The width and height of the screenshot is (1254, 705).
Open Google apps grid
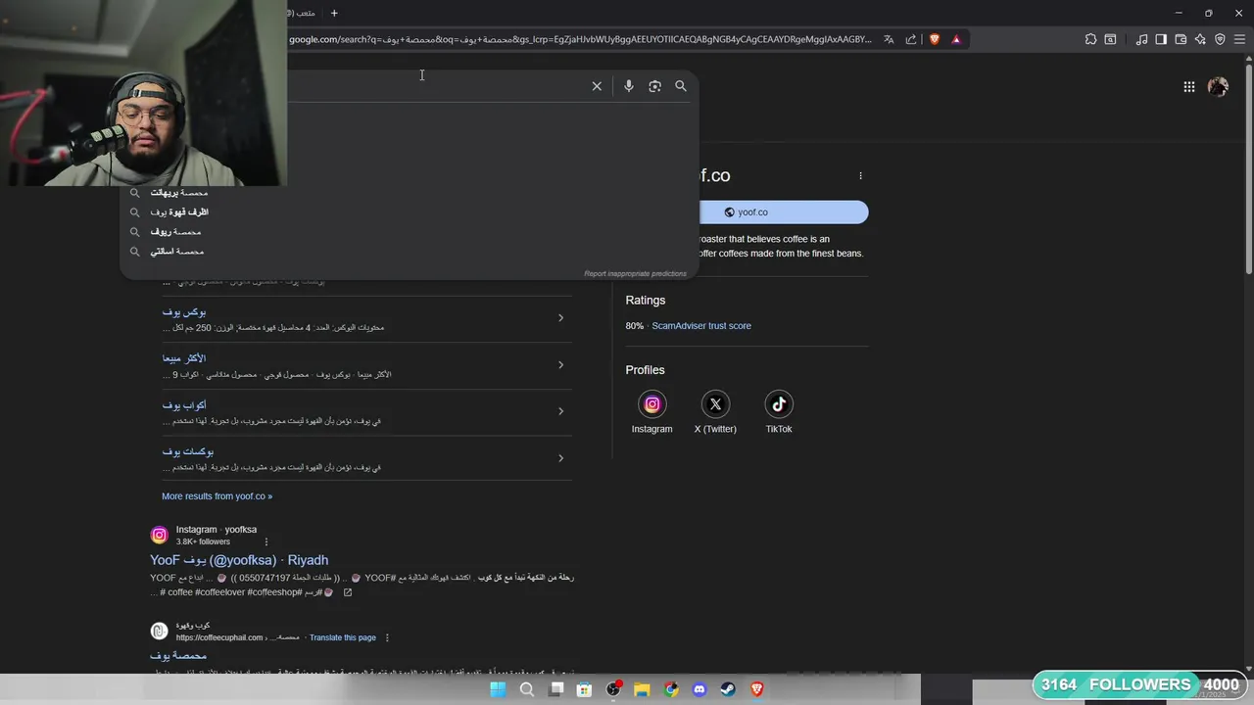pyautogui.click(x=1188, y=87)
